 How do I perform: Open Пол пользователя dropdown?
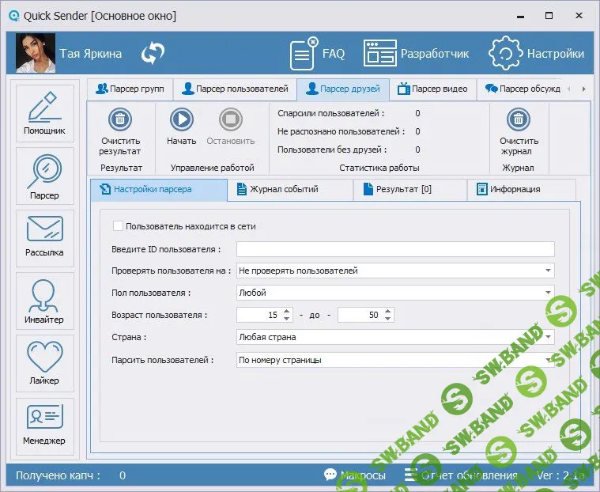[x=395, y=293]
